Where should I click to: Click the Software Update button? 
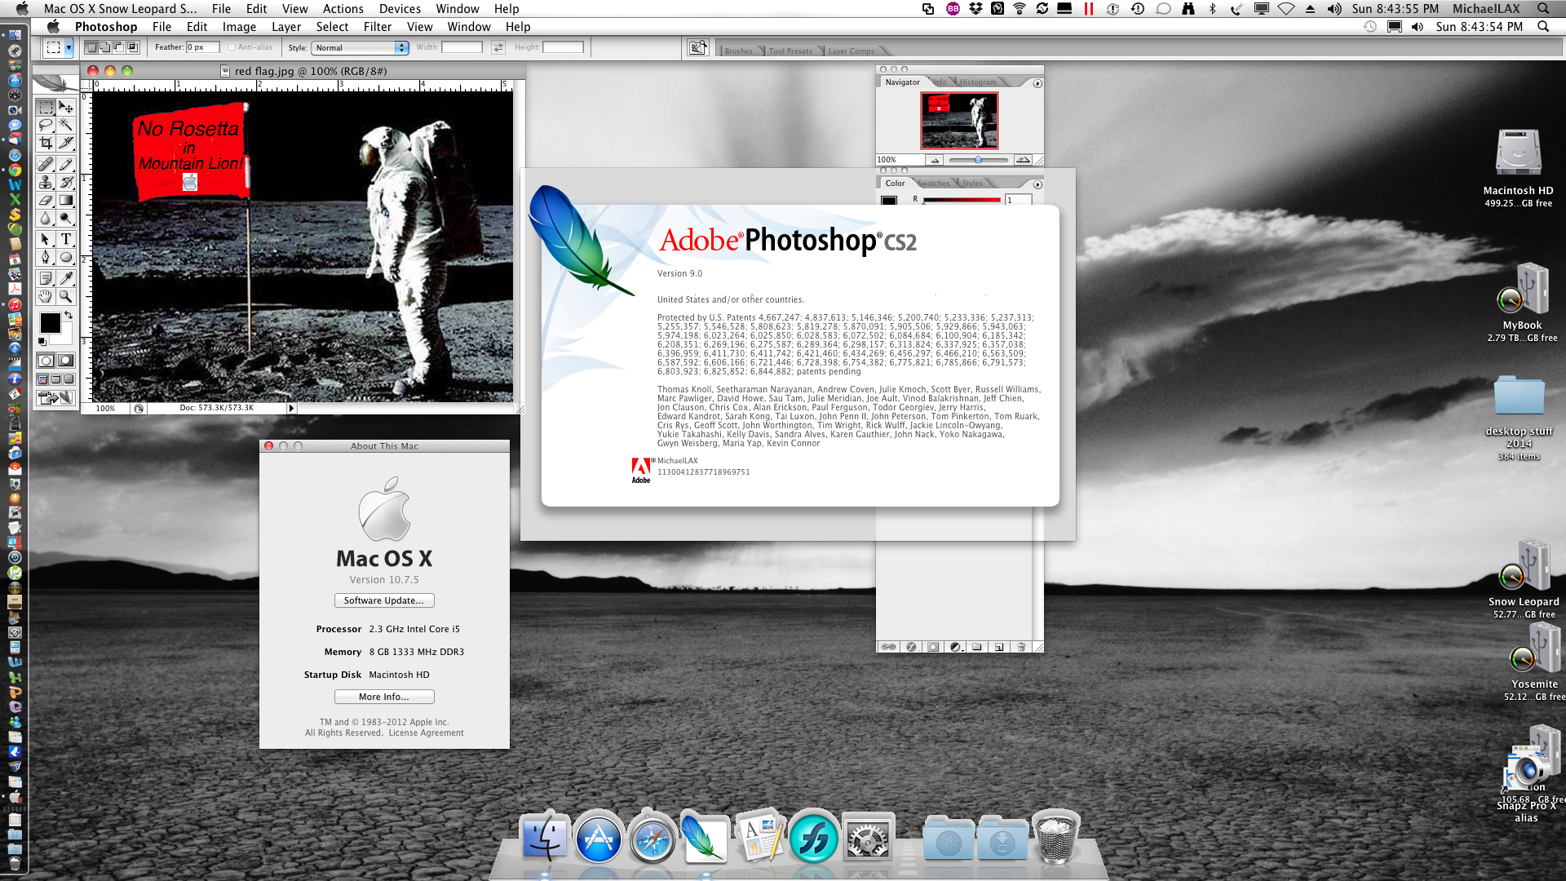(384, 600)
